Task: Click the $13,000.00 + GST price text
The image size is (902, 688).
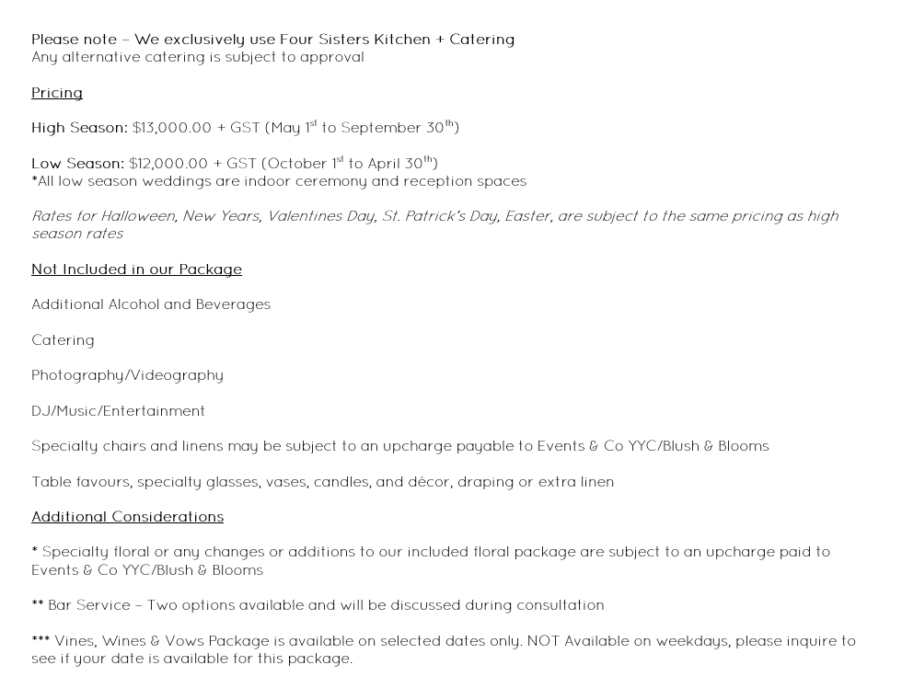Action: click(196, 128)
